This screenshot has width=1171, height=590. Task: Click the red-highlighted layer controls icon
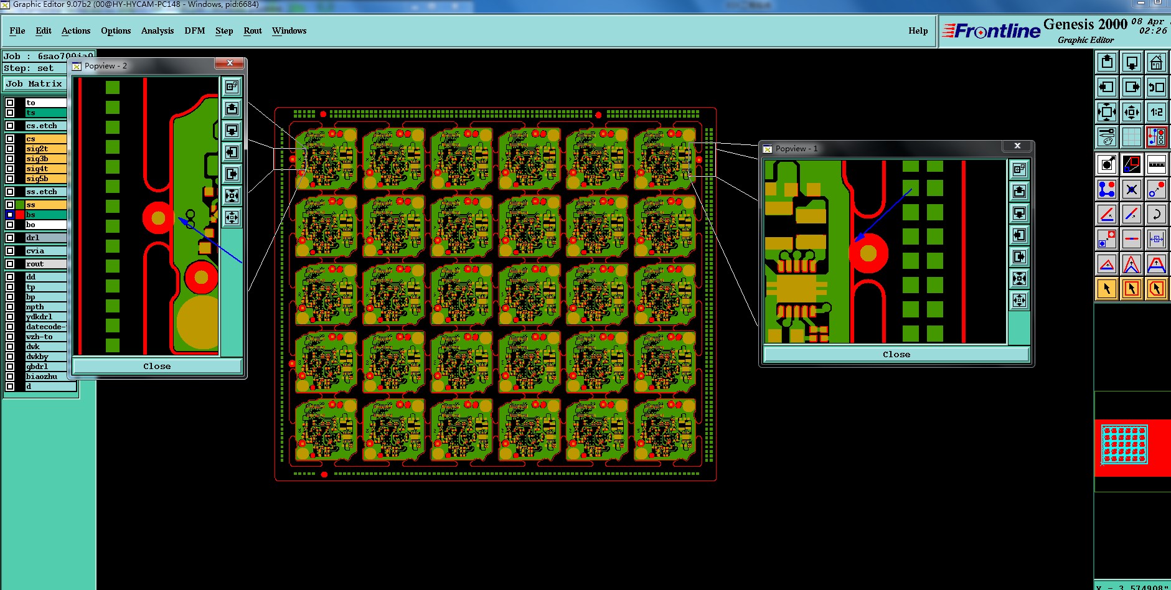pyautogui.click(x=1157, y=137)
